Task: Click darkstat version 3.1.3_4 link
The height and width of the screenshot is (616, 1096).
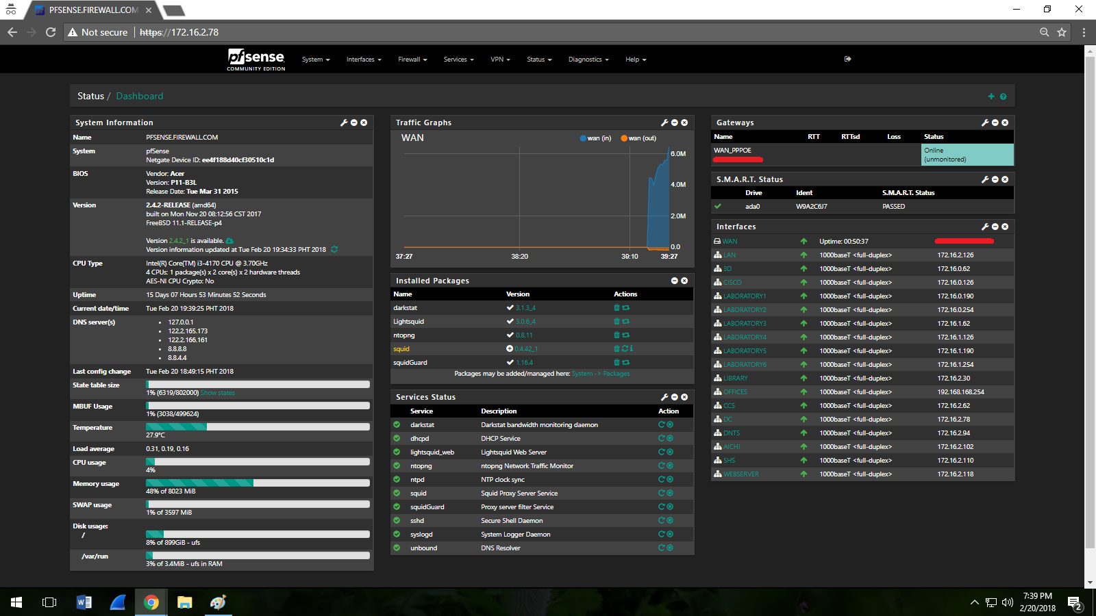Action: point(526,308)
